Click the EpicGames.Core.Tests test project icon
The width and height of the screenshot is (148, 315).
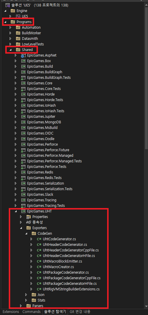click(x=23, y=88)
